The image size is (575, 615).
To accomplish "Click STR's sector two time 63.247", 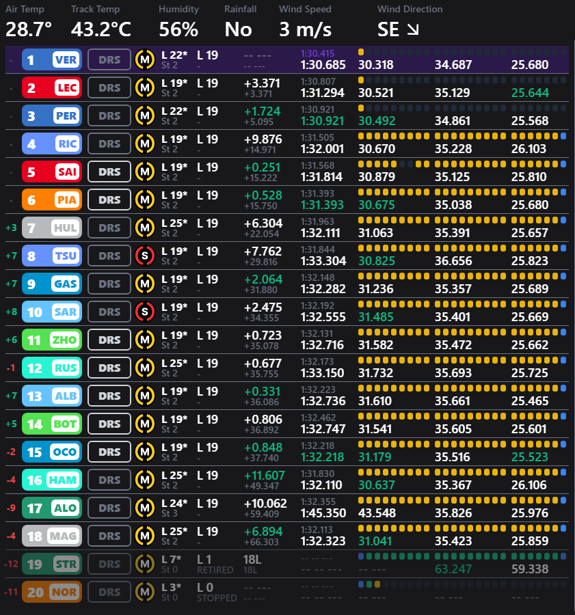I will coord(453,569).
